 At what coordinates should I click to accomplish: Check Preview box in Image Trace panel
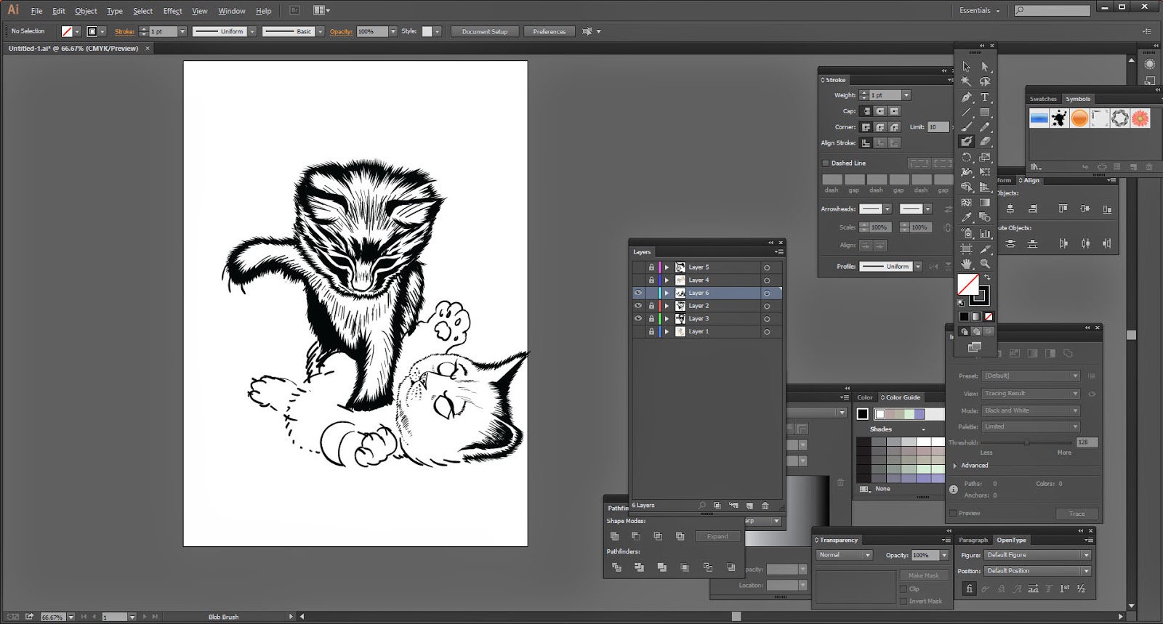pyautogui.click(x=953, y=514)
